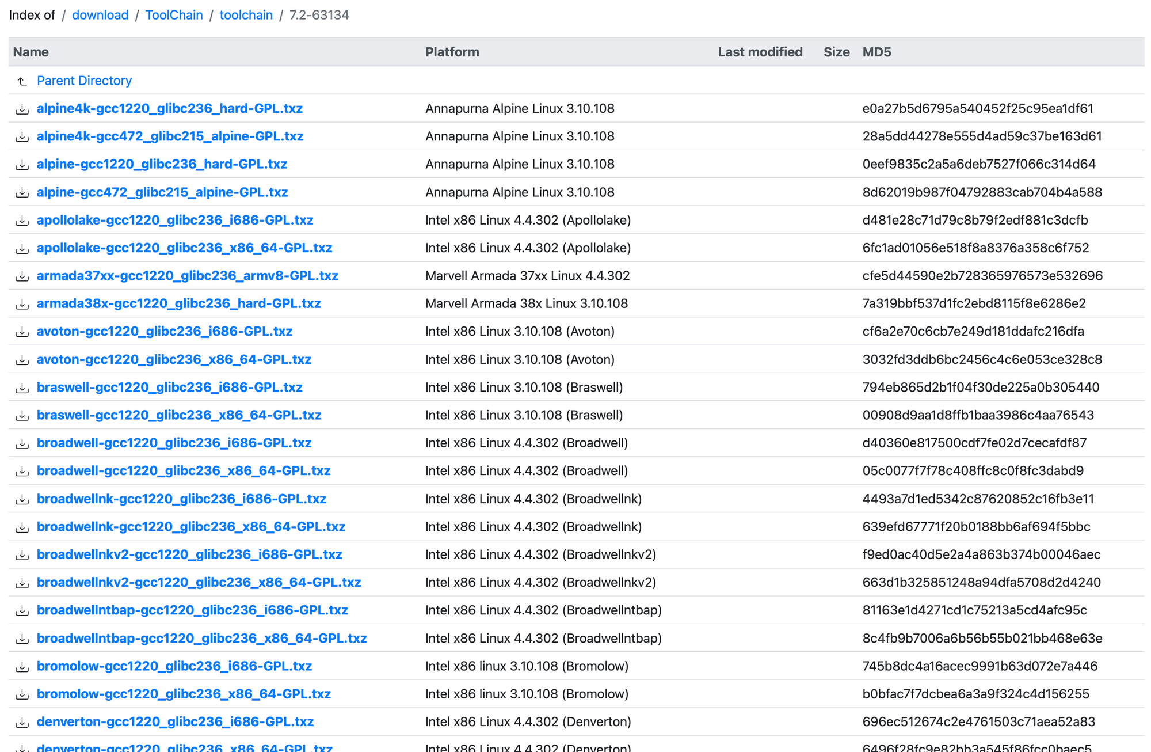Image resolution: width=1151 pixels, height=752 pixels.
Task: Click download icon for broadwellnk-gcc1220_glibc236_x86_64-GPL.txz
Action: 22,527
